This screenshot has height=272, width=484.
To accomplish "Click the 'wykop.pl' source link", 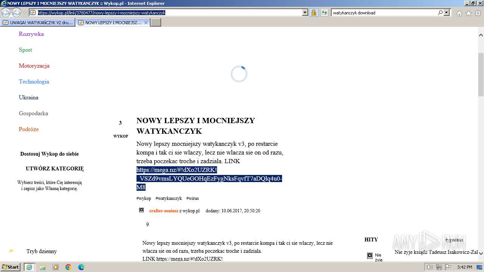I will [x=191, y=211].
